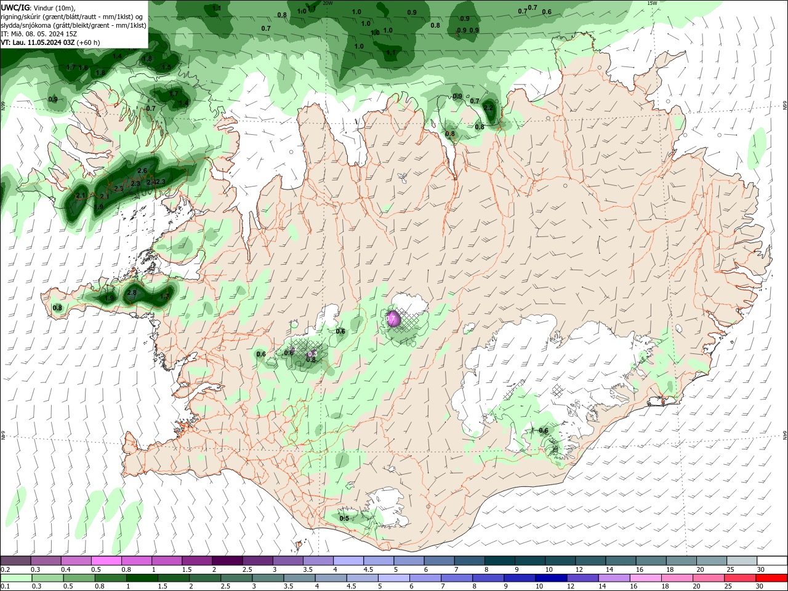Click the 'slydda/snjókoma' legend description line
788x591 pixels.
[x=73, y=25]
